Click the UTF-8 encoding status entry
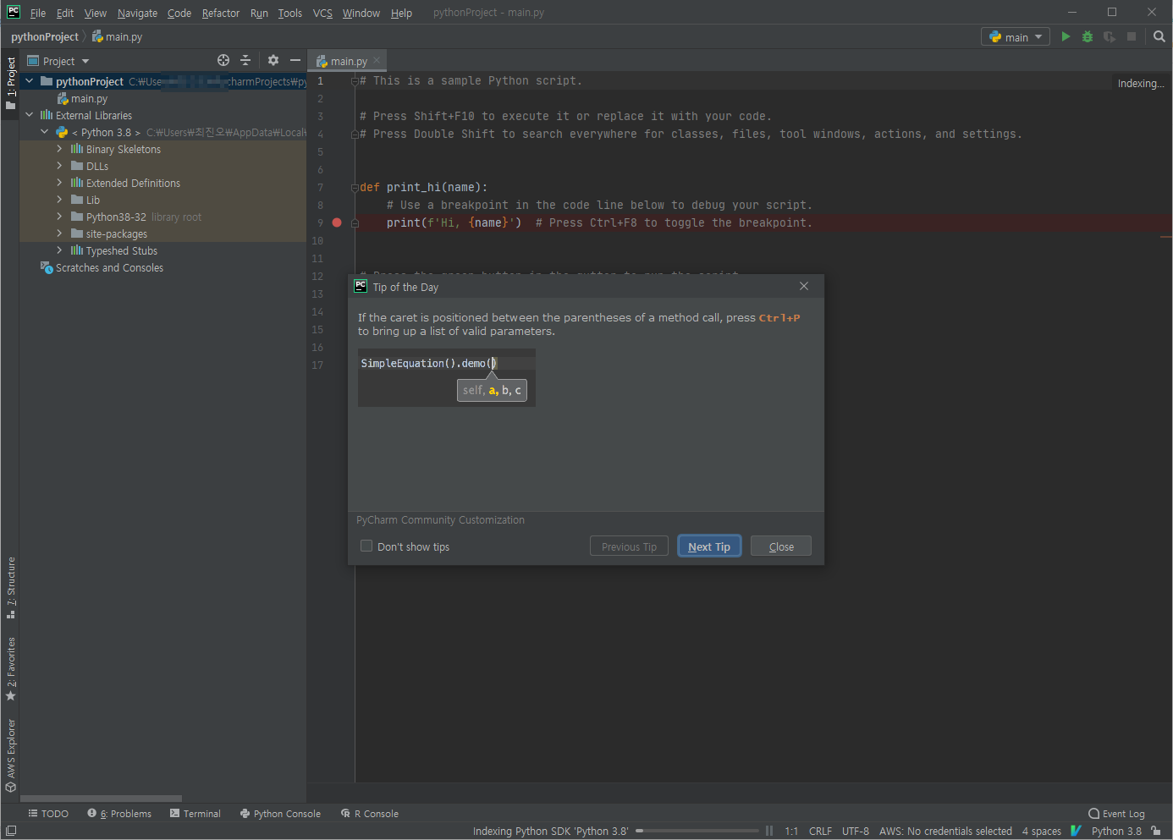This screenshot has width=1173, height=840. coord(856,831)
